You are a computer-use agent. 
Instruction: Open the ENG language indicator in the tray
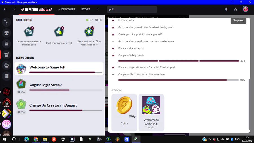click(x=237, y=139)
